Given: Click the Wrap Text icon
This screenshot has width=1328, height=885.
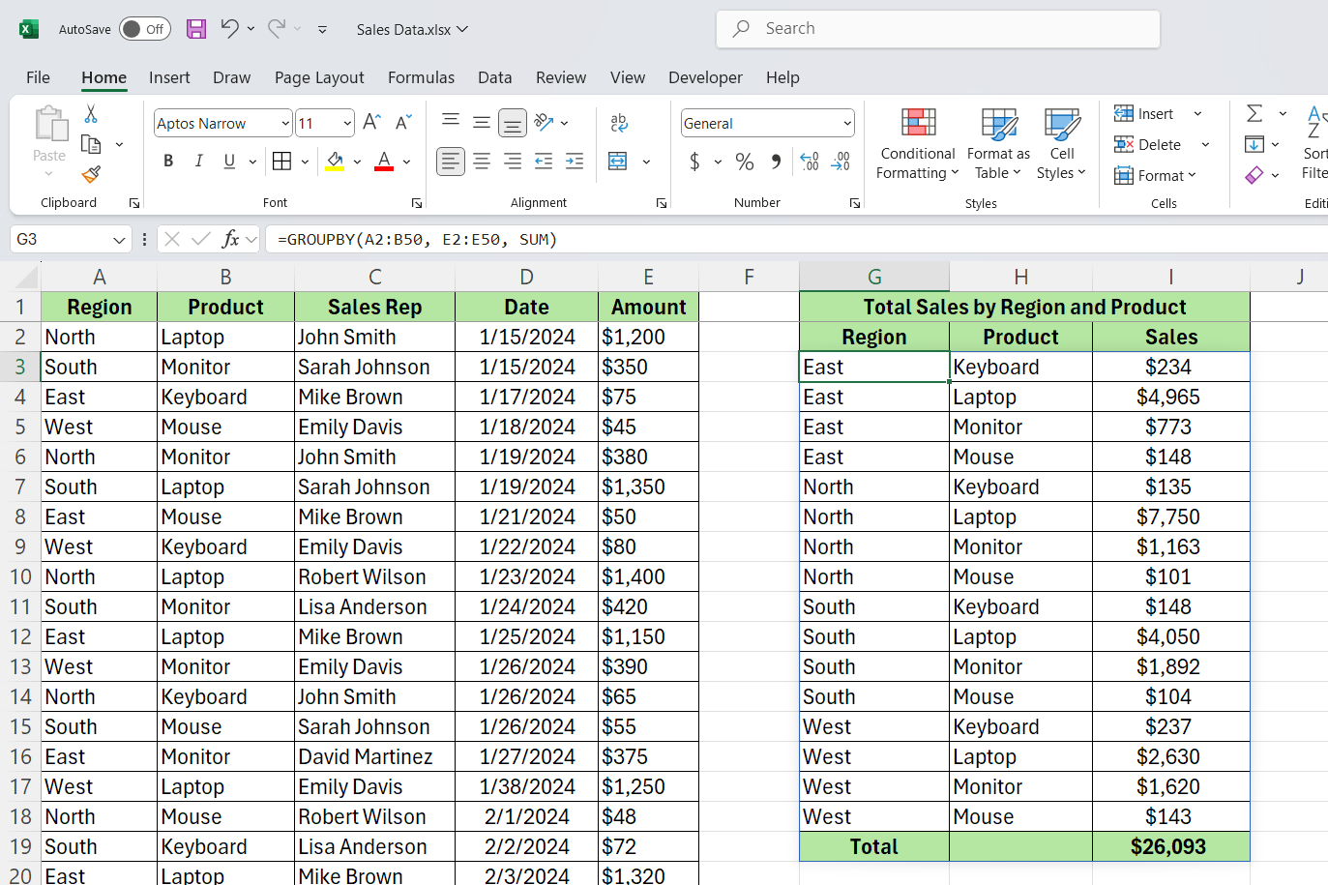Looking at the screenshot, I should [619, 122].
